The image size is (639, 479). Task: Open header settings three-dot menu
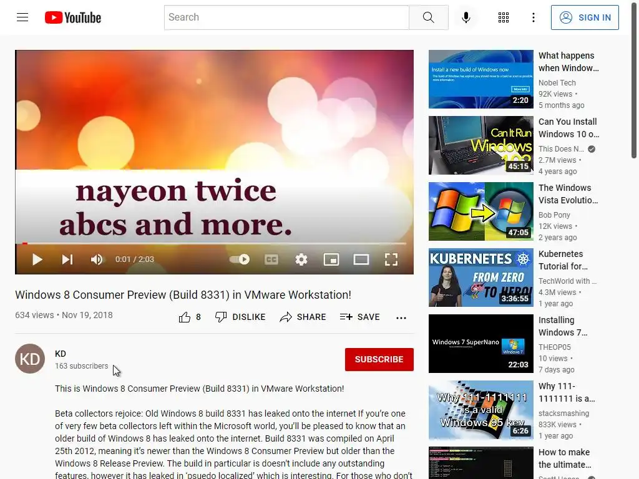click(x=533, y=17)
